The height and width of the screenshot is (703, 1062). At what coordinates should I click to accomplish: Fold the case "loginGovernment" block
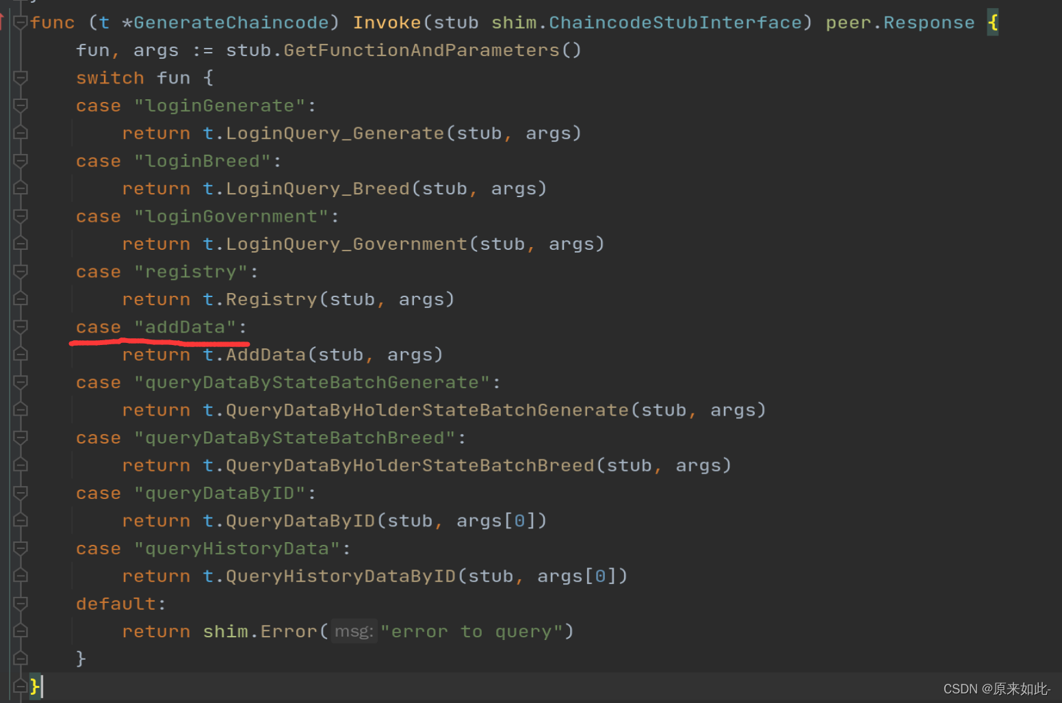tap(21, 216)
